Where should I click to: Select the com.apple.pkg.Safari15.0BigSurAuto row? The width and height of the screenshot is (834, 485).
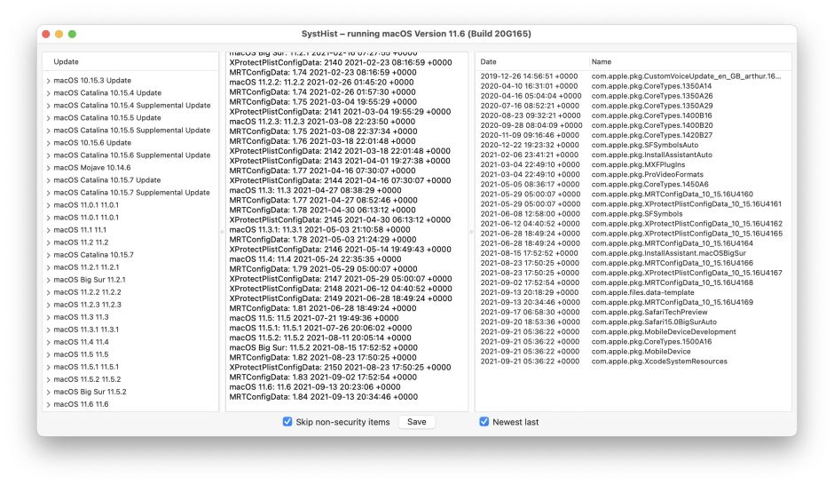pyautogui.click(x=631, y=322)
